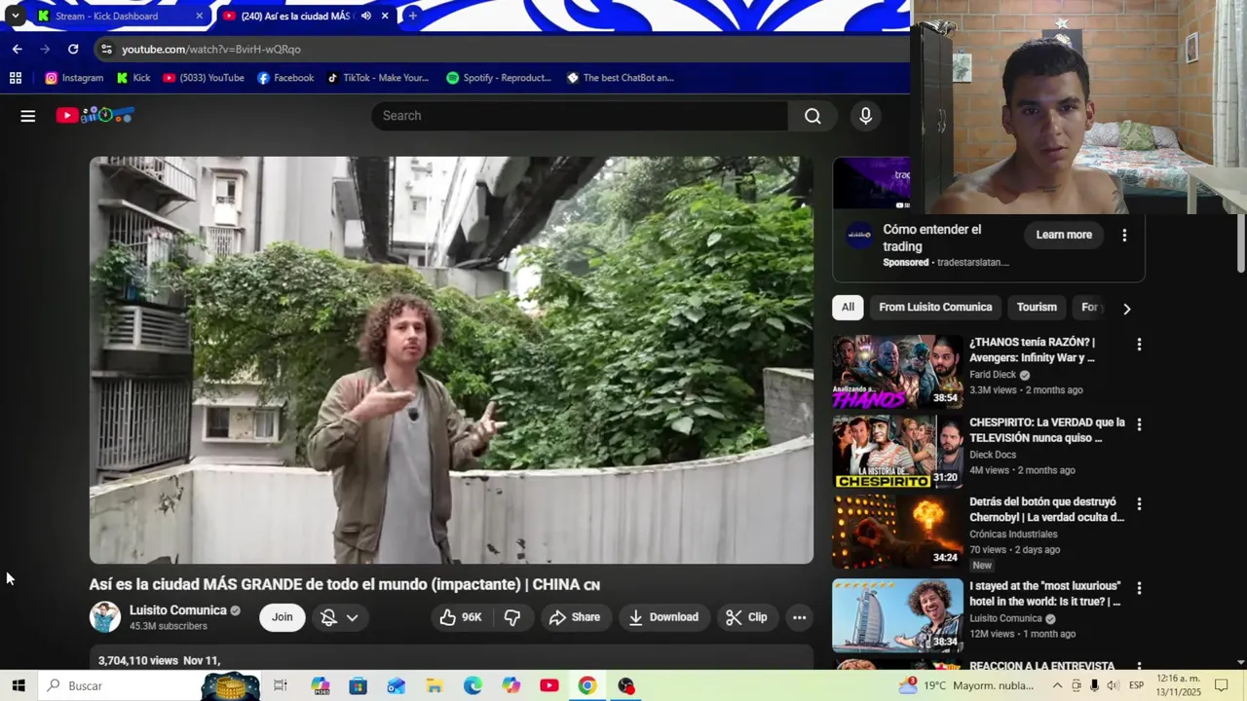Viewport: 1247px width, 701px height.
Task: Focus the YouTube Search field
Action: 580,116
